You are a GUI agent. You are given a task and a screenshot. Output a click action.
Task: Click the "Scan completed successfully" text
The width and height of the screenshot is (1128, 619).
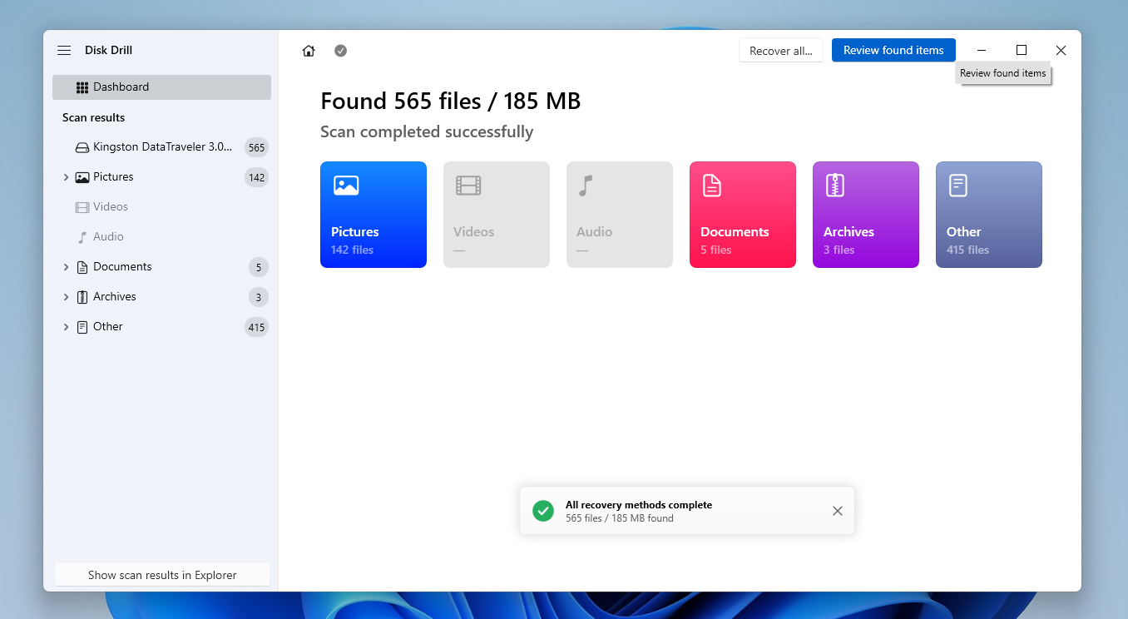pyautogui.click(x=427, y=132)
